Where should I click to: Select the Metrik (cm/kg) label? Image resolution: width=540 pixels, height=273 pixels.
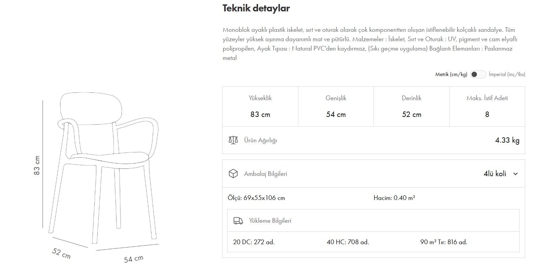coord(451,74)
